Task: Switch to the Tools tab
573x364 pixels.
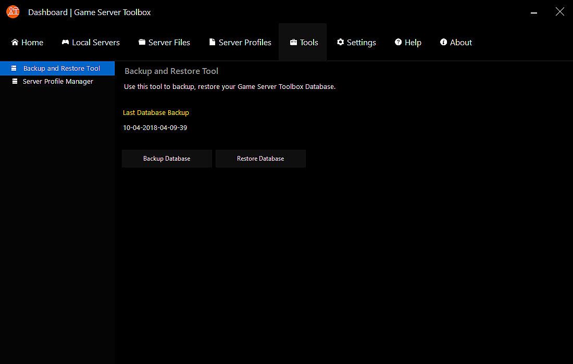Action: [303, 43]
